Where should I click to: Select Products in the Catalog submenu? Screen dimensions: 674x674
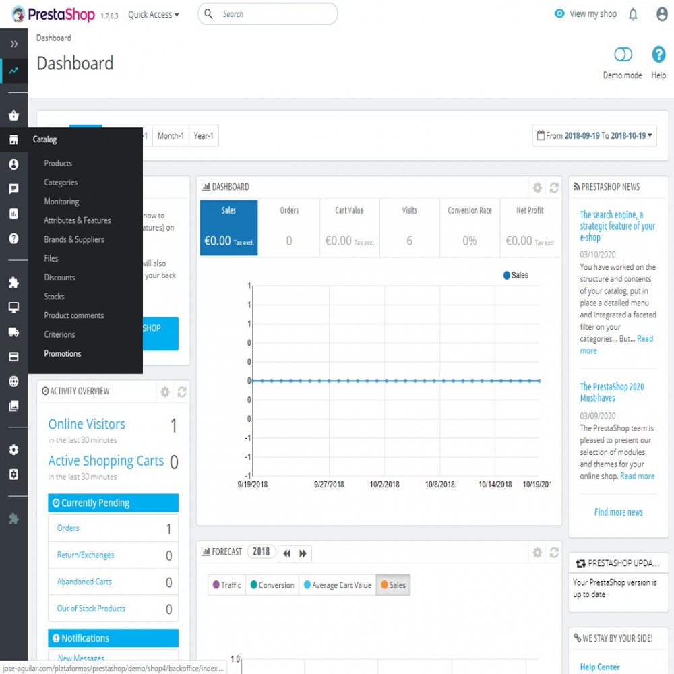(x=58, y=163)
